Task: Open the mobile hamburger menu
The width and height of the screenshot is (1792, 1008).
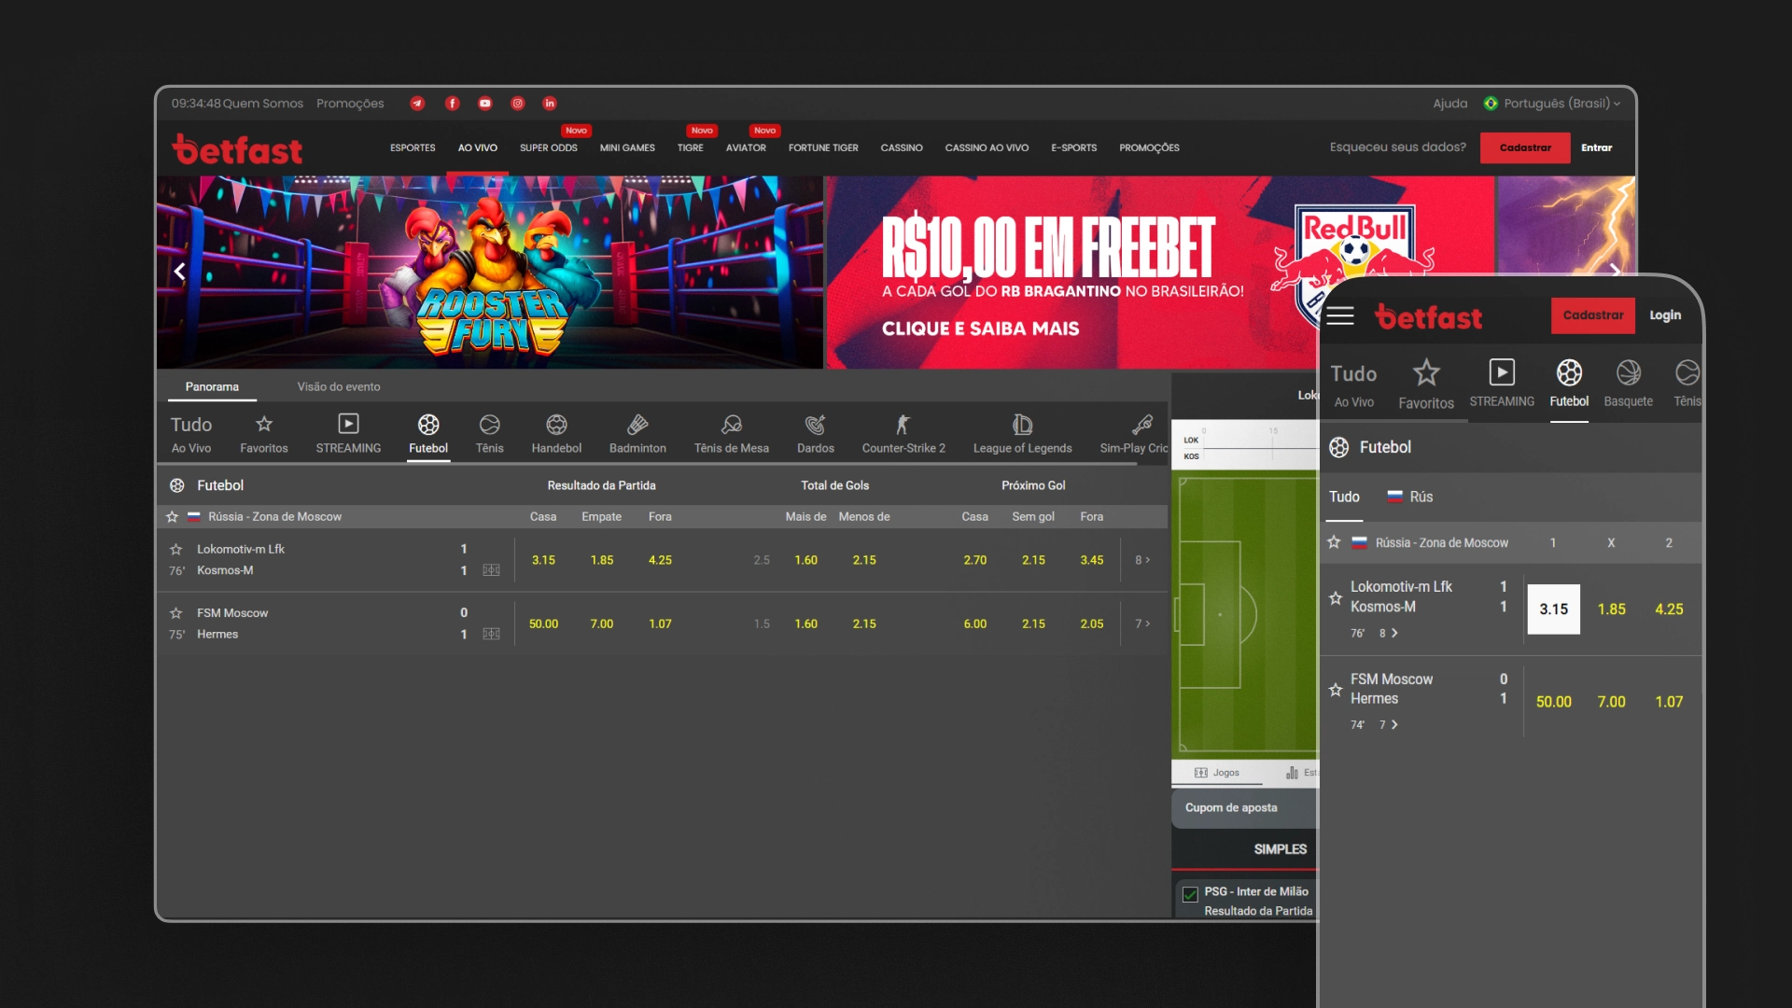Action: (x=1340, y=316)
